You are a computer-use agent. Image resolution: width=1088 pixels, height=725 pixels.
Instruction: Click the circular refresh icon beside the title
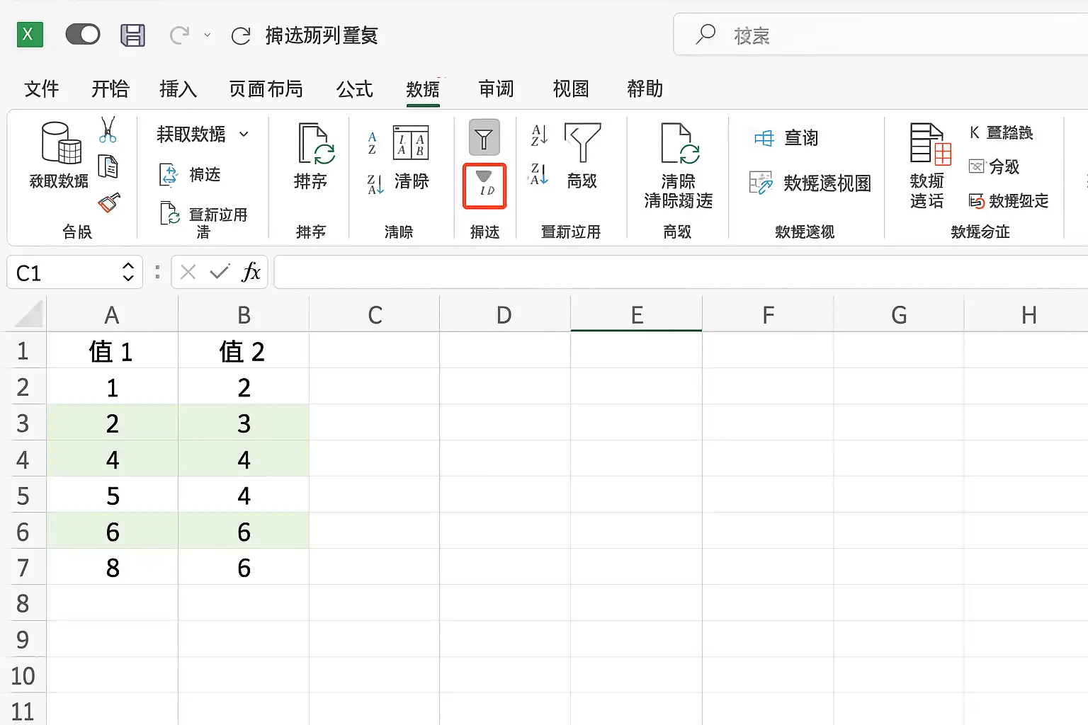241,35
